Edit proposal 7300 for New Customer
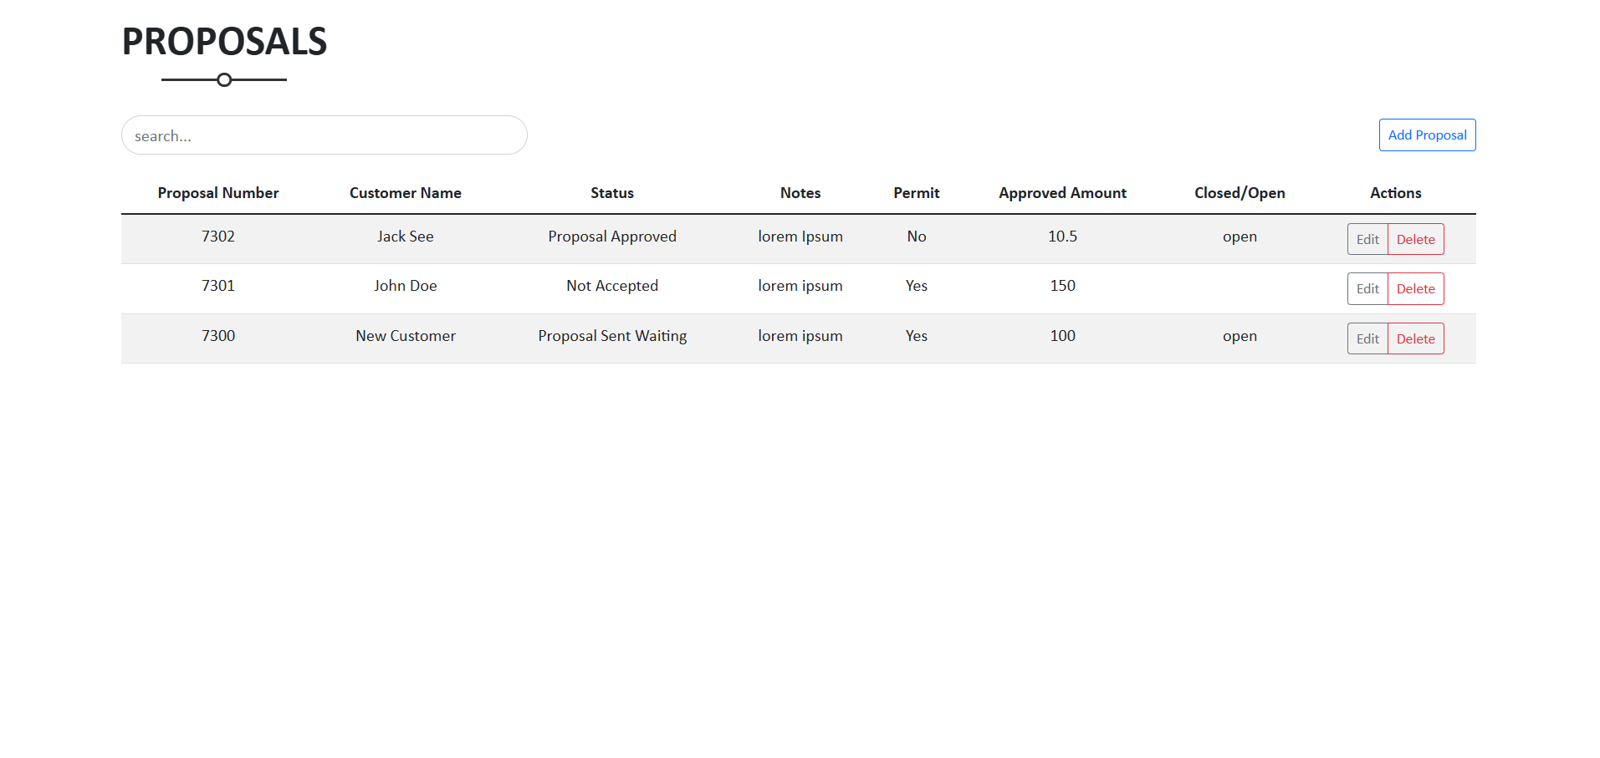 coord(1367,338)
